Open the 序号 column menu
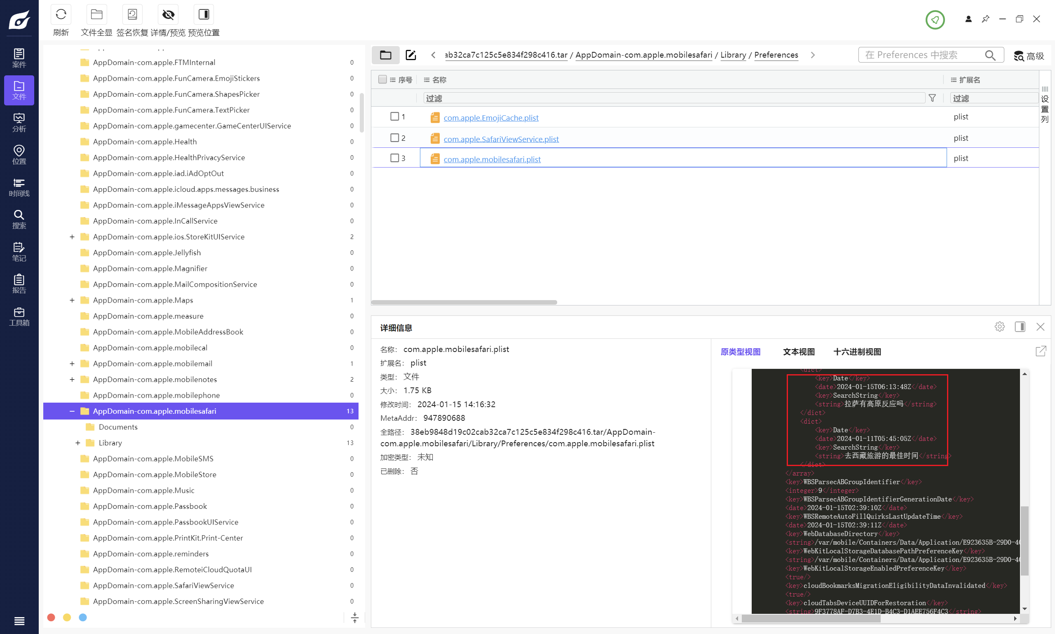 pos(393,80)
